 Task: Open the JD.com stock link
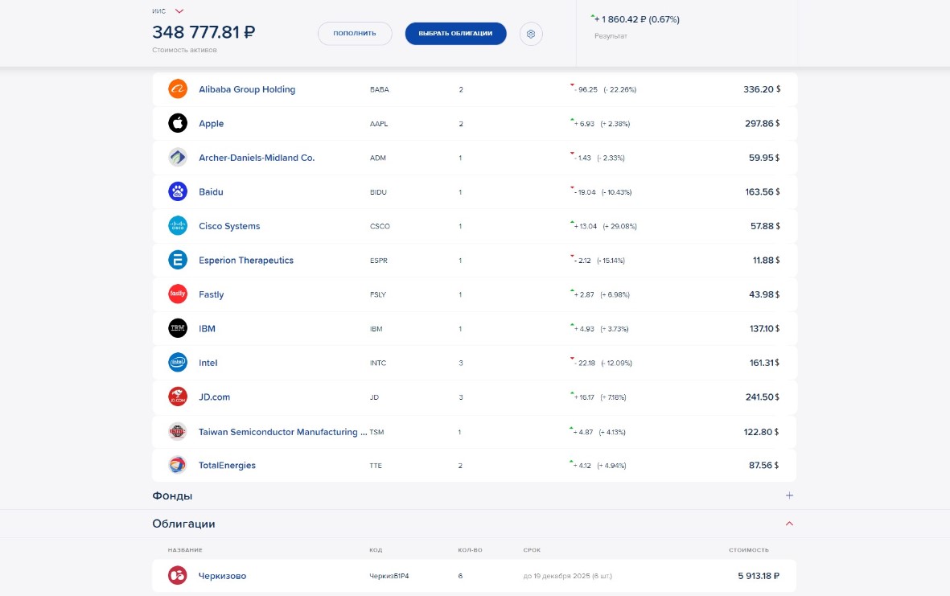point(215,397)
